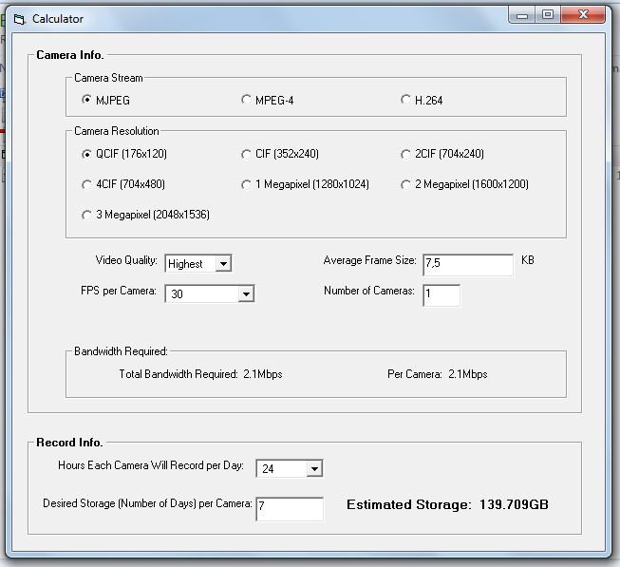Open the Video Quality dropdown
Image resolution: width=620 pixels, height=567 pixels.
click(223, 263)
